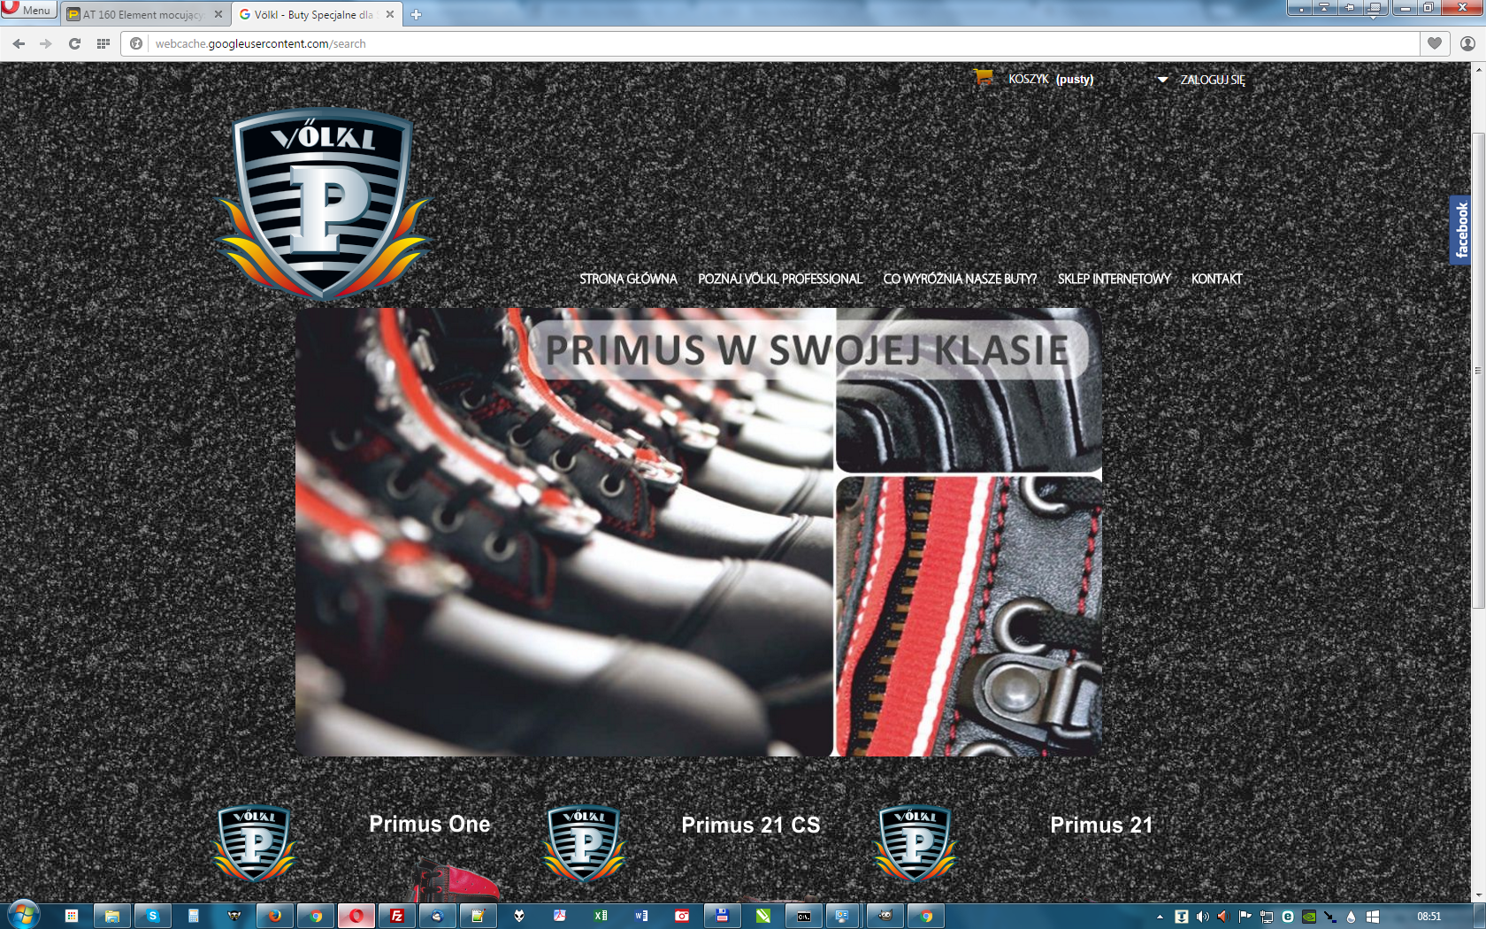Focus the webcache address bar
Image resolution: width=1486 pixels, height=929 pixels.
(770, 43)
